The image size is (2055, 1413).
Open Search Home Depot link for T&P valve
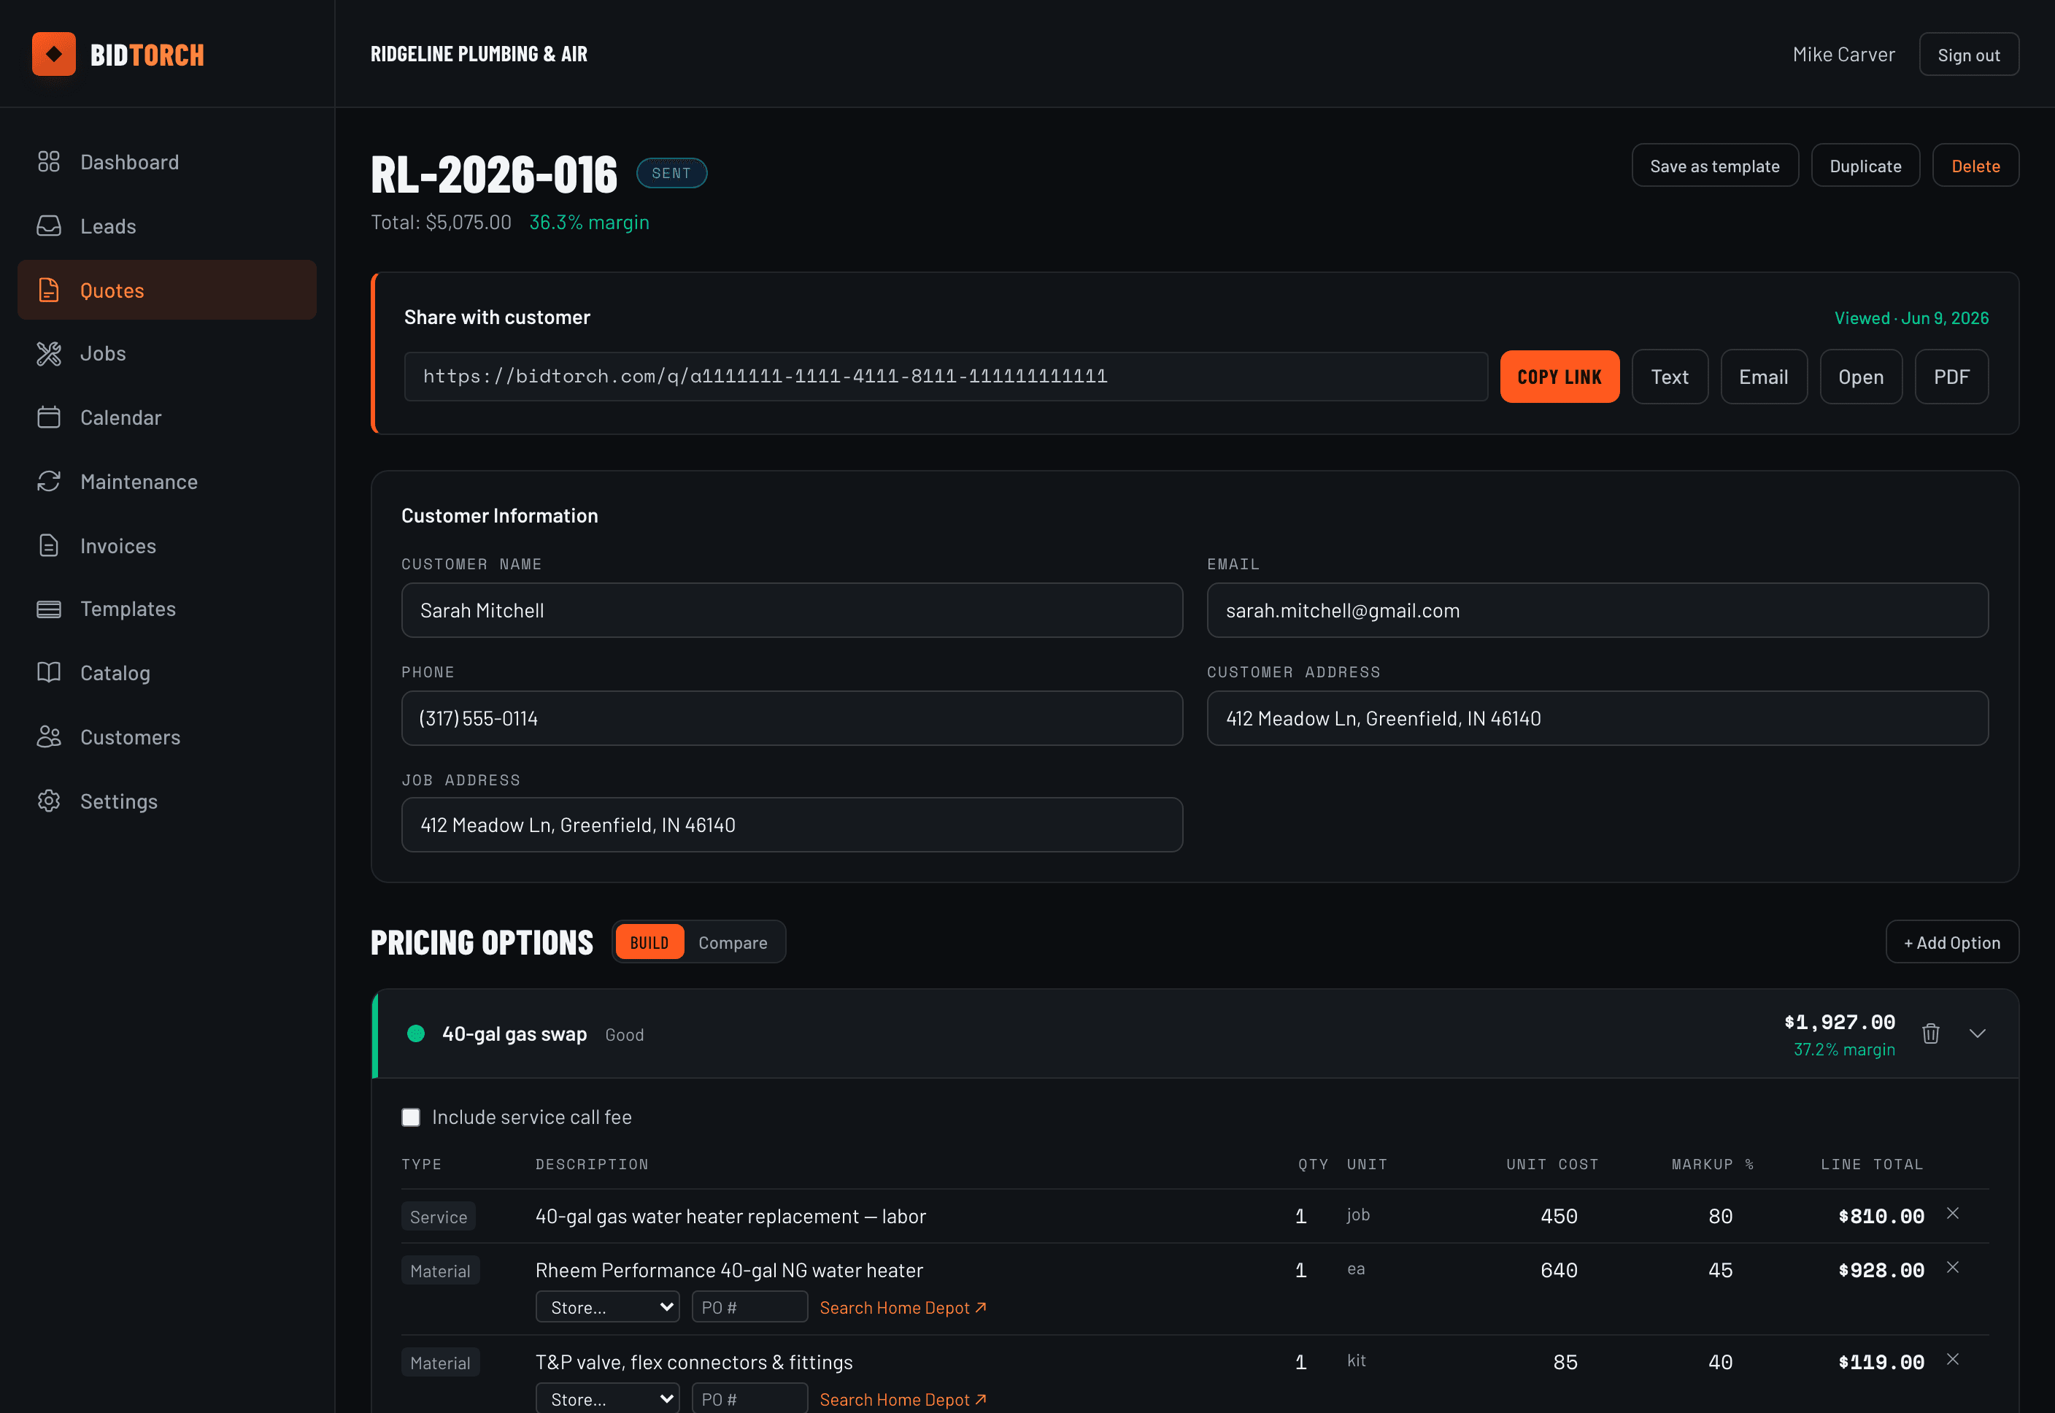point(903,1400)
